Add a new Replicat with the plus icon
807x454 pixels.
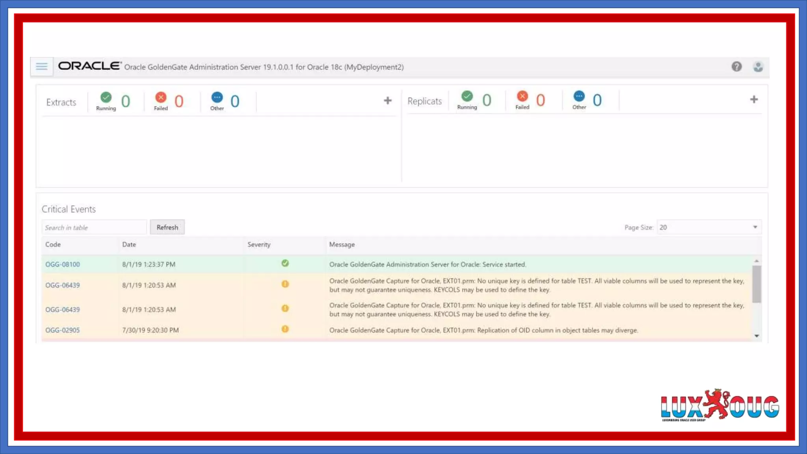coord(753,100)
